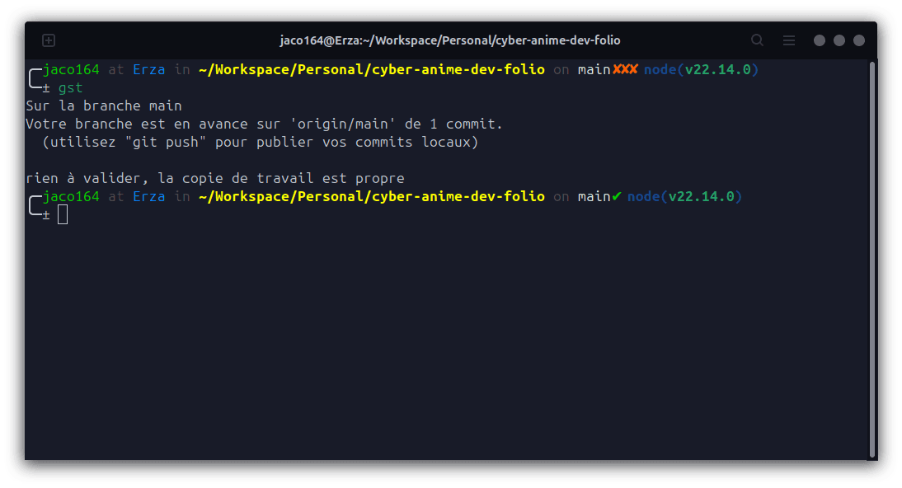Click the jaco164 username in first prompt
The image size is (902, 488).
click(x=71, y=69)
